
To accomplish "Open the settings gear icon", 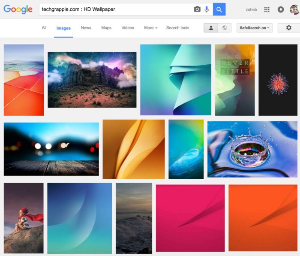I will (288, 28).
